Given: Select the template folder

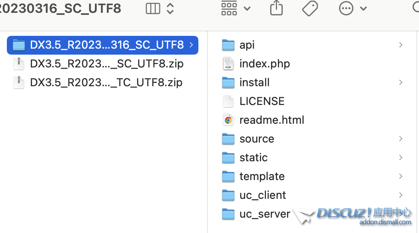Looking at the screenshot, I should coord(262,176).
